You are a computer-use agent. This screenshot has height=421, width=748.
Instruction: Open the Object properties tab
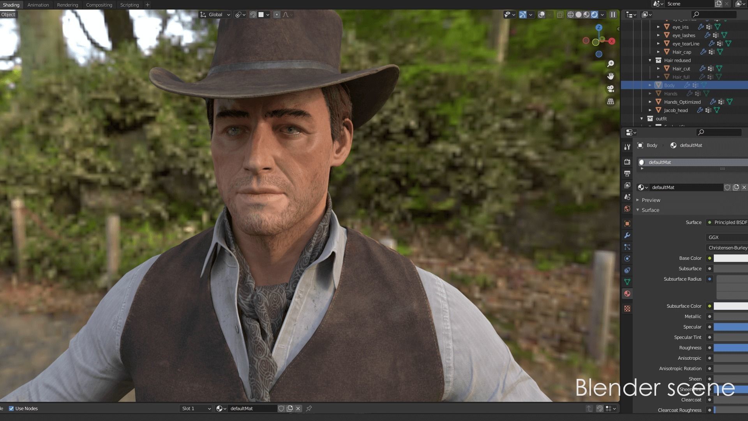tap(627, 223)
